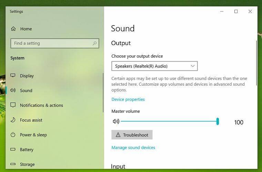Click the volume value 100
262x172 pixels.
239,122
